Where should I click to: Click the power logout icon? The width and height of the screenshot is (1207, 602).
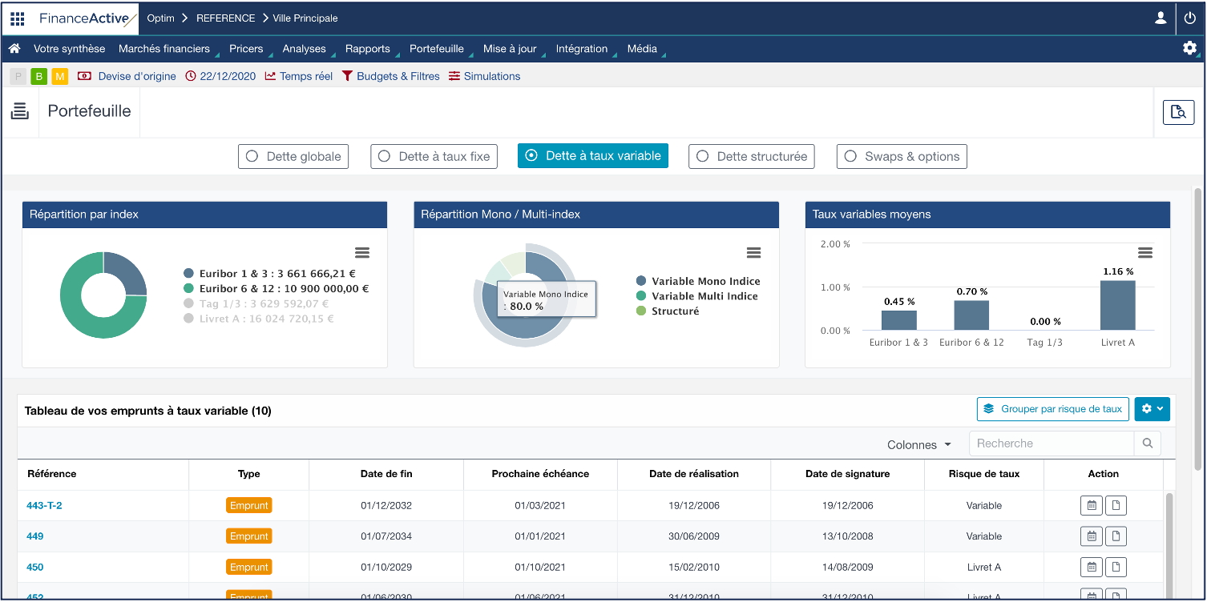pos(1190,18)
